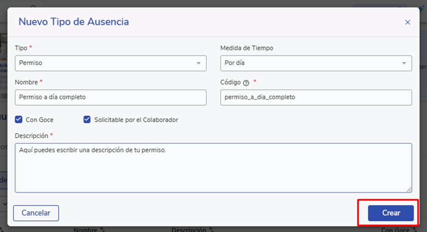Image resolution: width=427 pixels, height=232 pixels.
Task: Toggle Solicitable por el Colaborador checkbox
Action: coord(87,120)
